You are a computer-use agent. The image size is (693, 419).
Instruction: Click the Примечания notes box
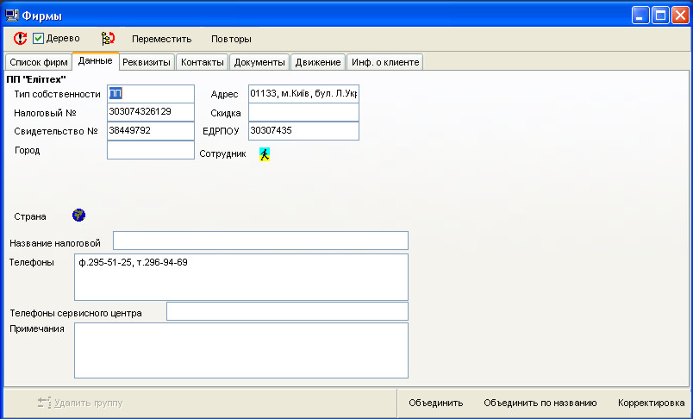[240, 350]
